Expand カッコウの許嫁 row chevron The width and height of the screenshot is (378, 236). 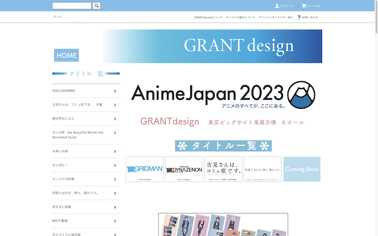point(115,179)
